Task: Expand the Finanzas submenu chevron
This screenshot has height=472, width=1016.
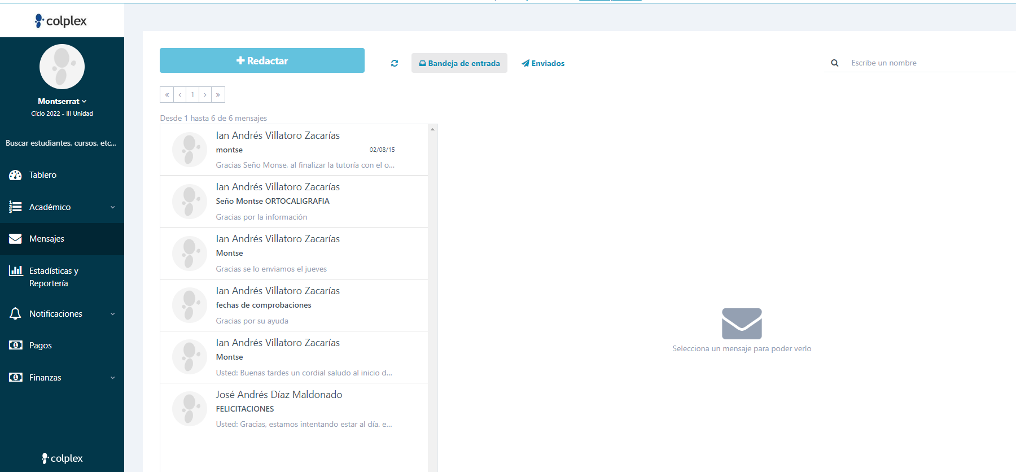Action: tap(112, 378)
